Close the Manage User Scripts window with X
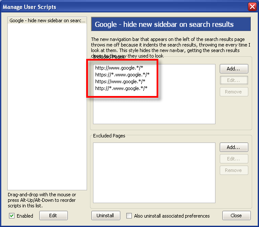 click(252, 7)
